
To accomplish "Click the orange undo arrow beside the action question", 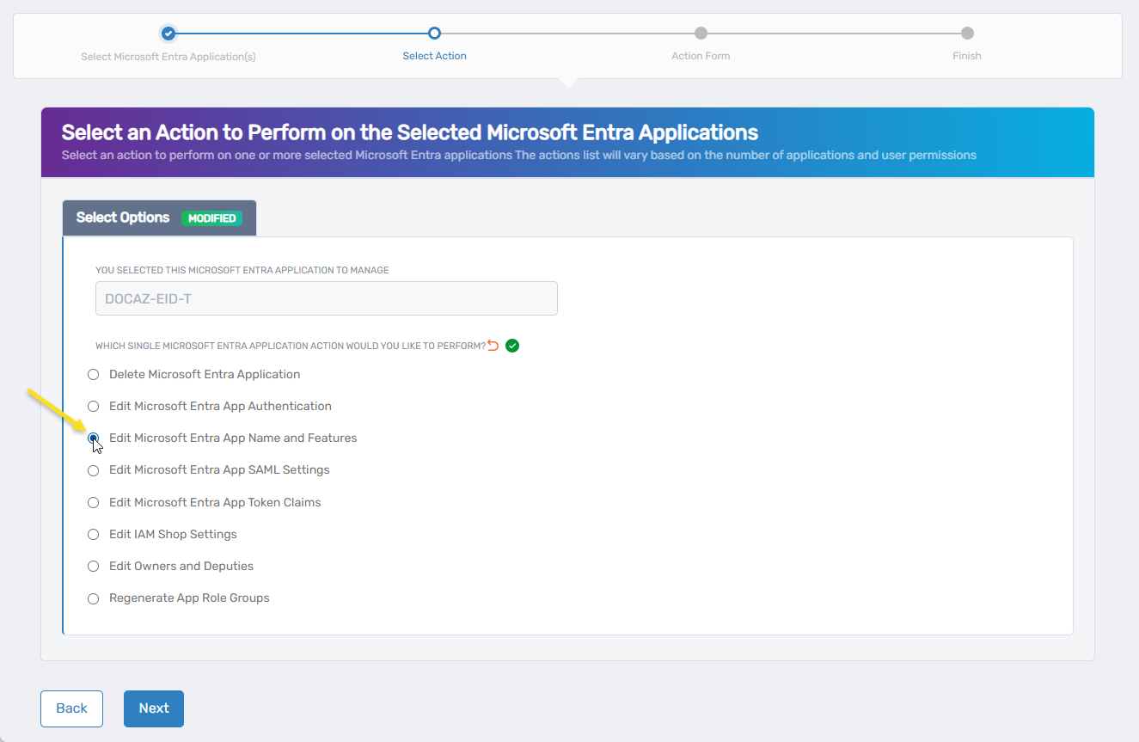I will [493, 345].
